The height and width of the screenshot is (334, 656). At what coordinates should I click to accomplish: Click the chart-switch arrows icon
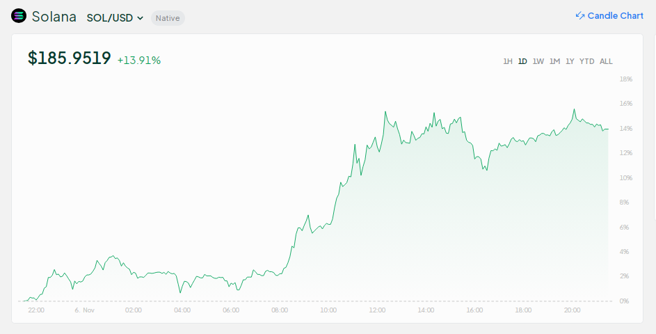[x=580, y=16]
